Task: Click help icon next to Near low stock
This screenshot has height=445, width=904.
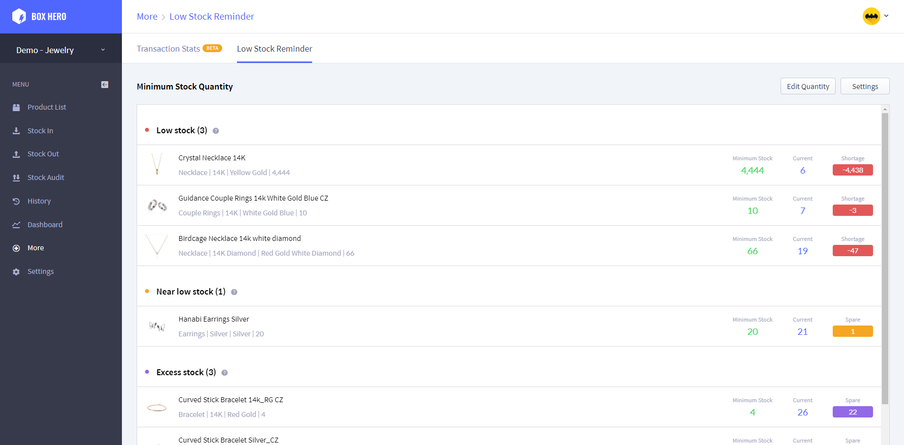Action: [x=234, y=292]
